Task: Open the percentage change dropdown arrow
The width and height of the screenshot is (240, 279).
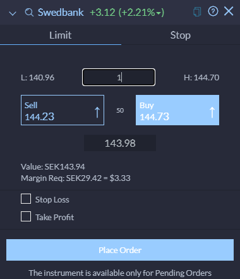Action: [x=159, y=14]
